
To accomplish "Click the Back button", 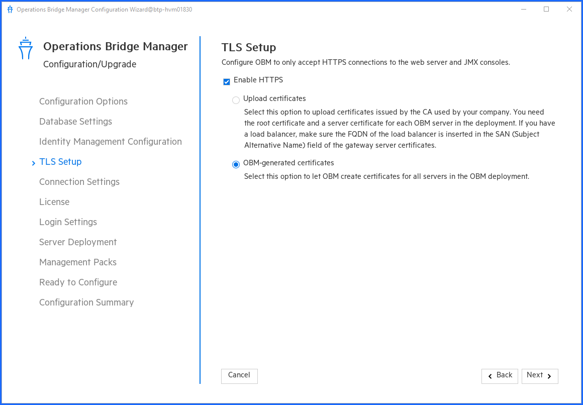I will [x=500, y=376].
